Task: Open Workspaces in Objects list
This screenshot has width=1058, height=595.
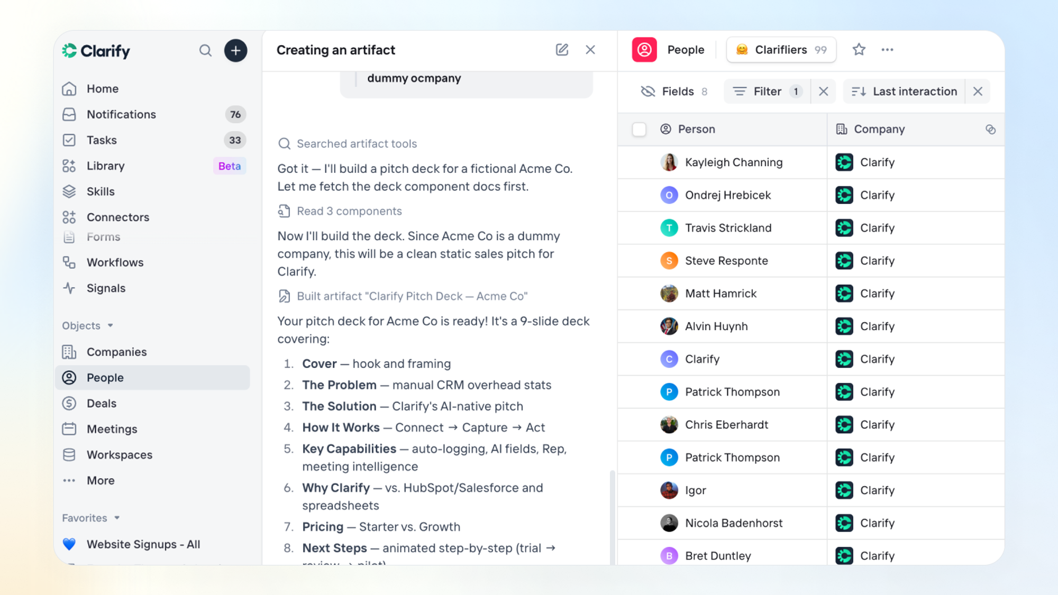Action: click(152, 455)
